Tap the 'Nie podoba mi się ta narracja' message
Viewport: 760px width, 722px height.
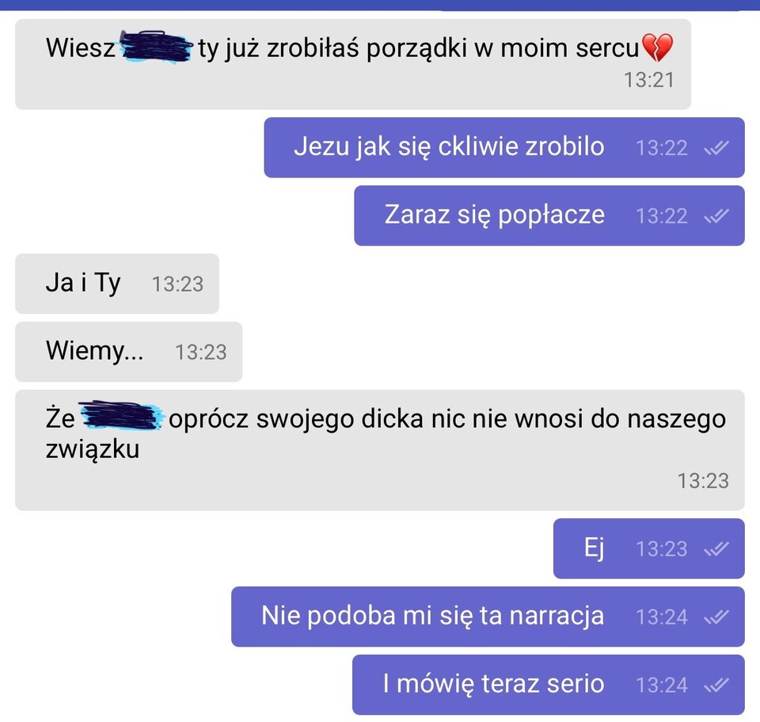pos(488,617)
